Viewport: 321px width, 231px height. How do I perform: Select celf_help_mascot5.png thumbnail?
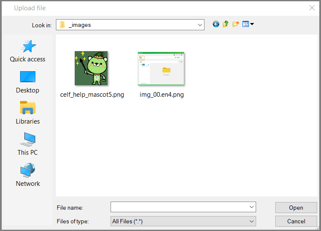pyautogui.click(x=91, y=68)
